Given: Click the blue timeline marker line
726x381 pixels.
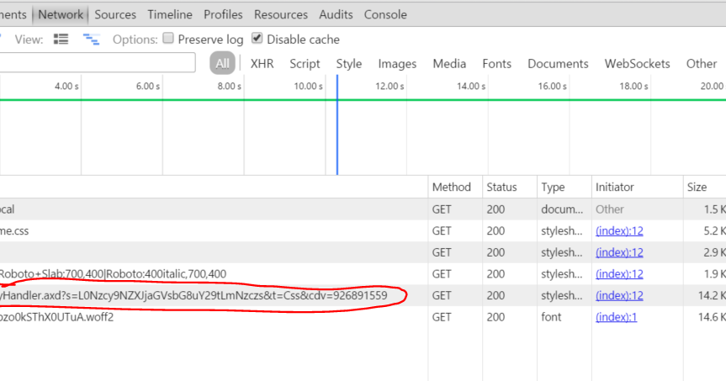Looking at the screenshot, I should point(337,125).
